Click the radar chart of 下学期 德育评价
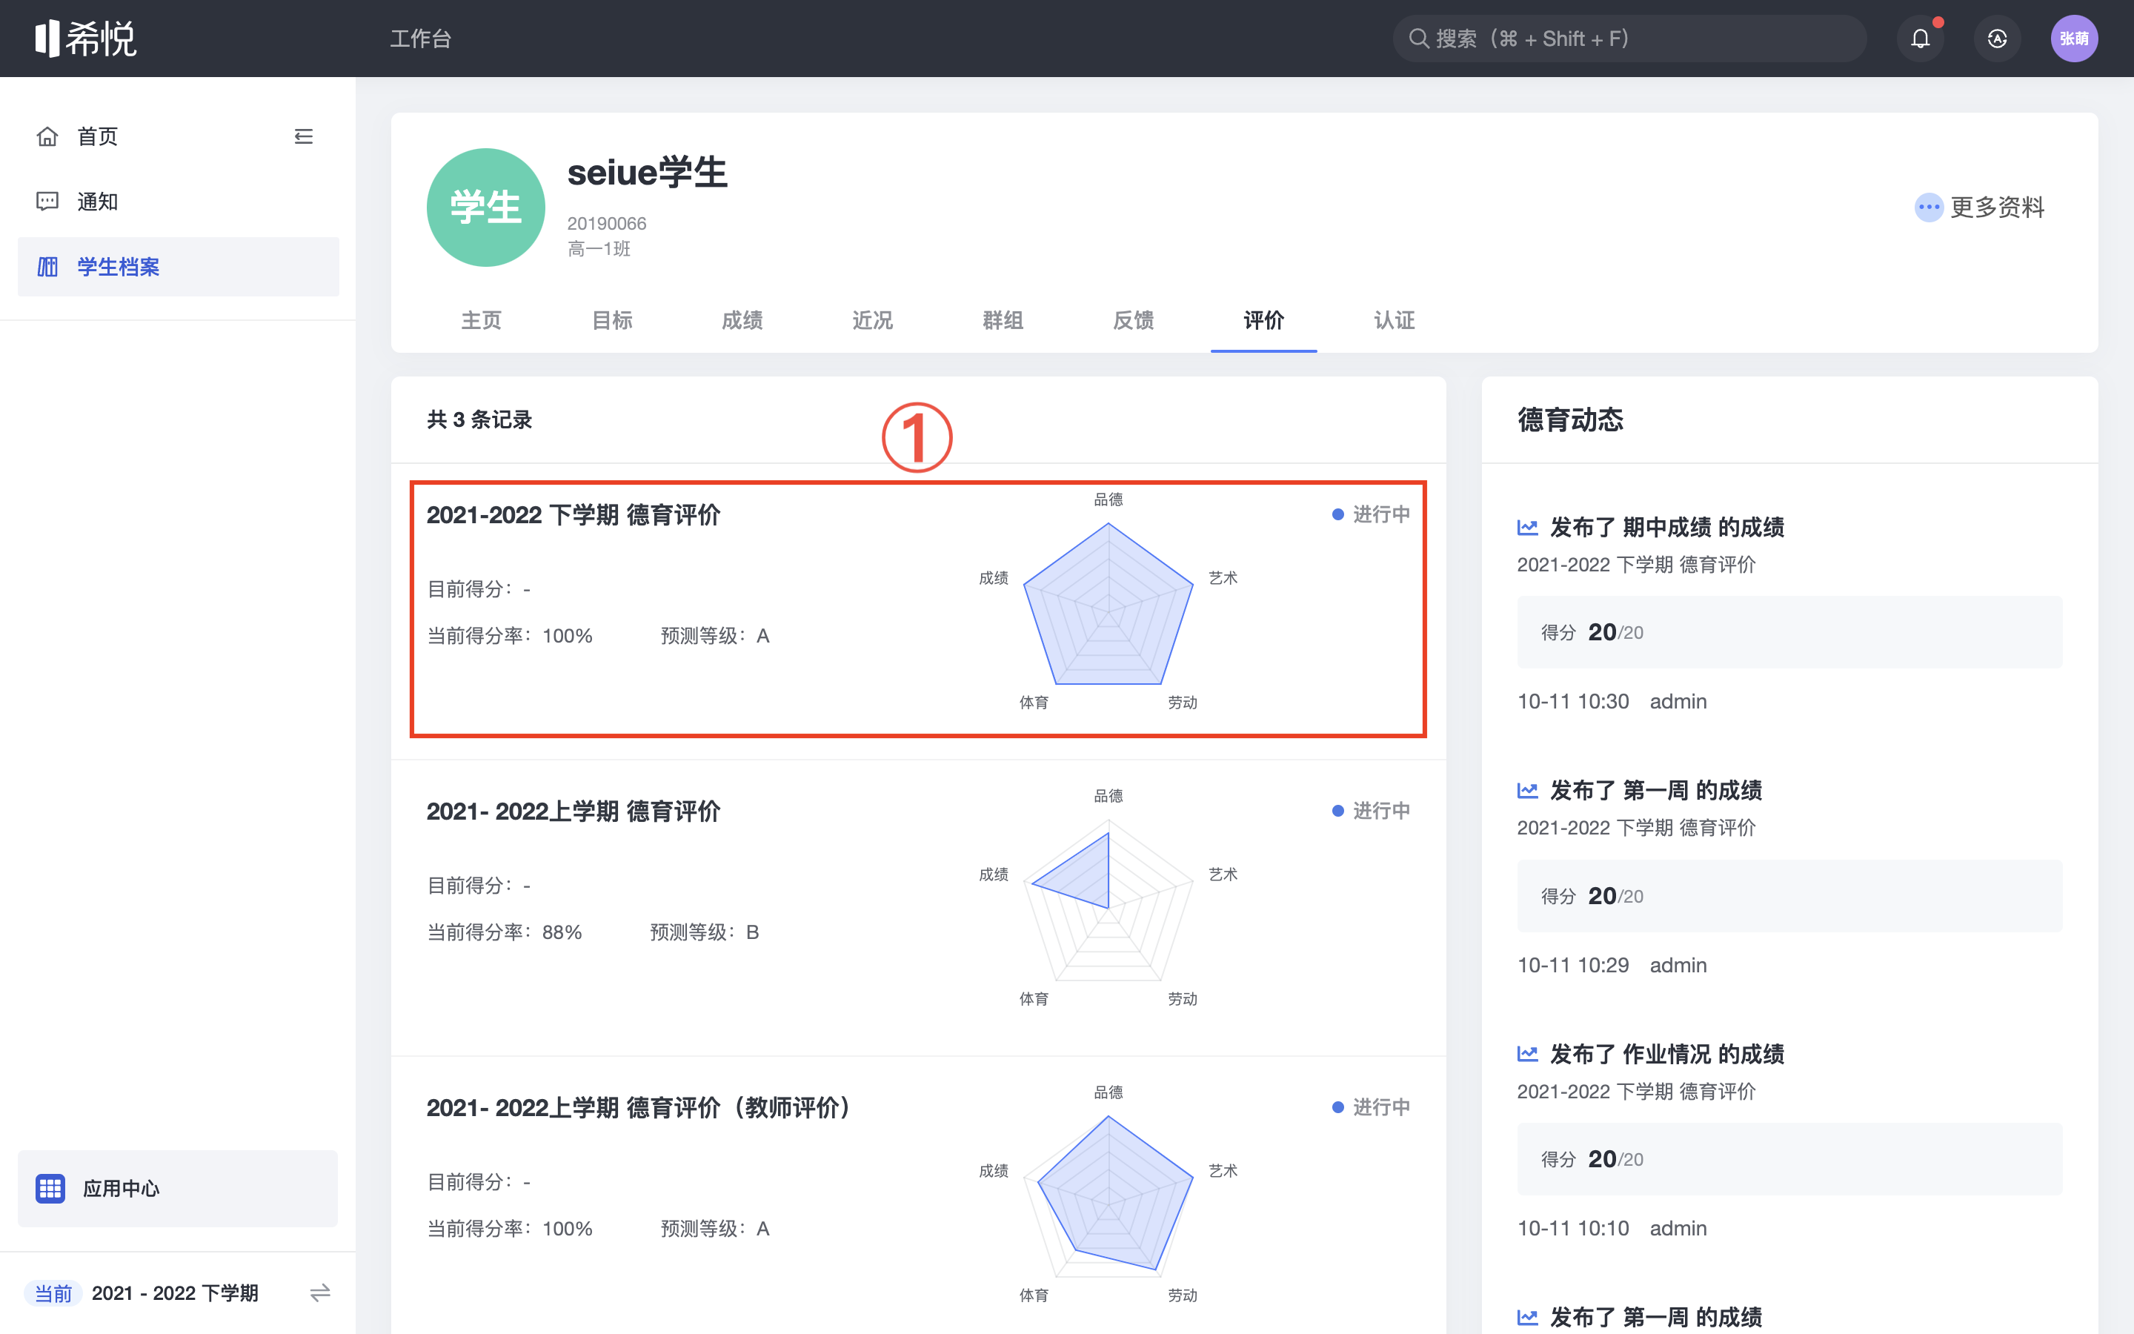This screenshot has width=2134, height=1334. [x=1108, y=603]
